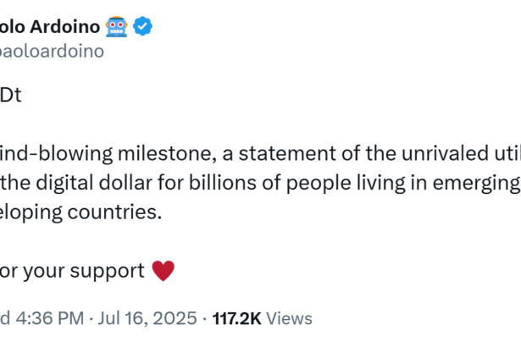Click the Views label
521x347 pixels.
290,318
